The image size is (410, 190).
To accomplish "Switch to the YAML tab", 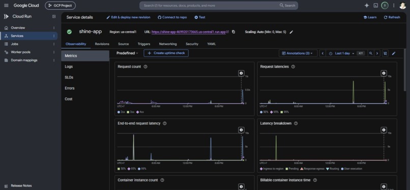I will click(x=212, y=44).
